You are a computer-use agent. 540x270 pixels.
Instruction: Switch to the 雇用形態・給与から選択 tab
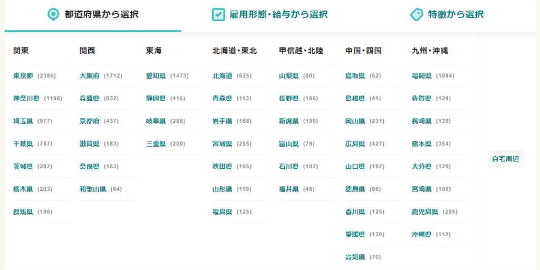[269, 14]
